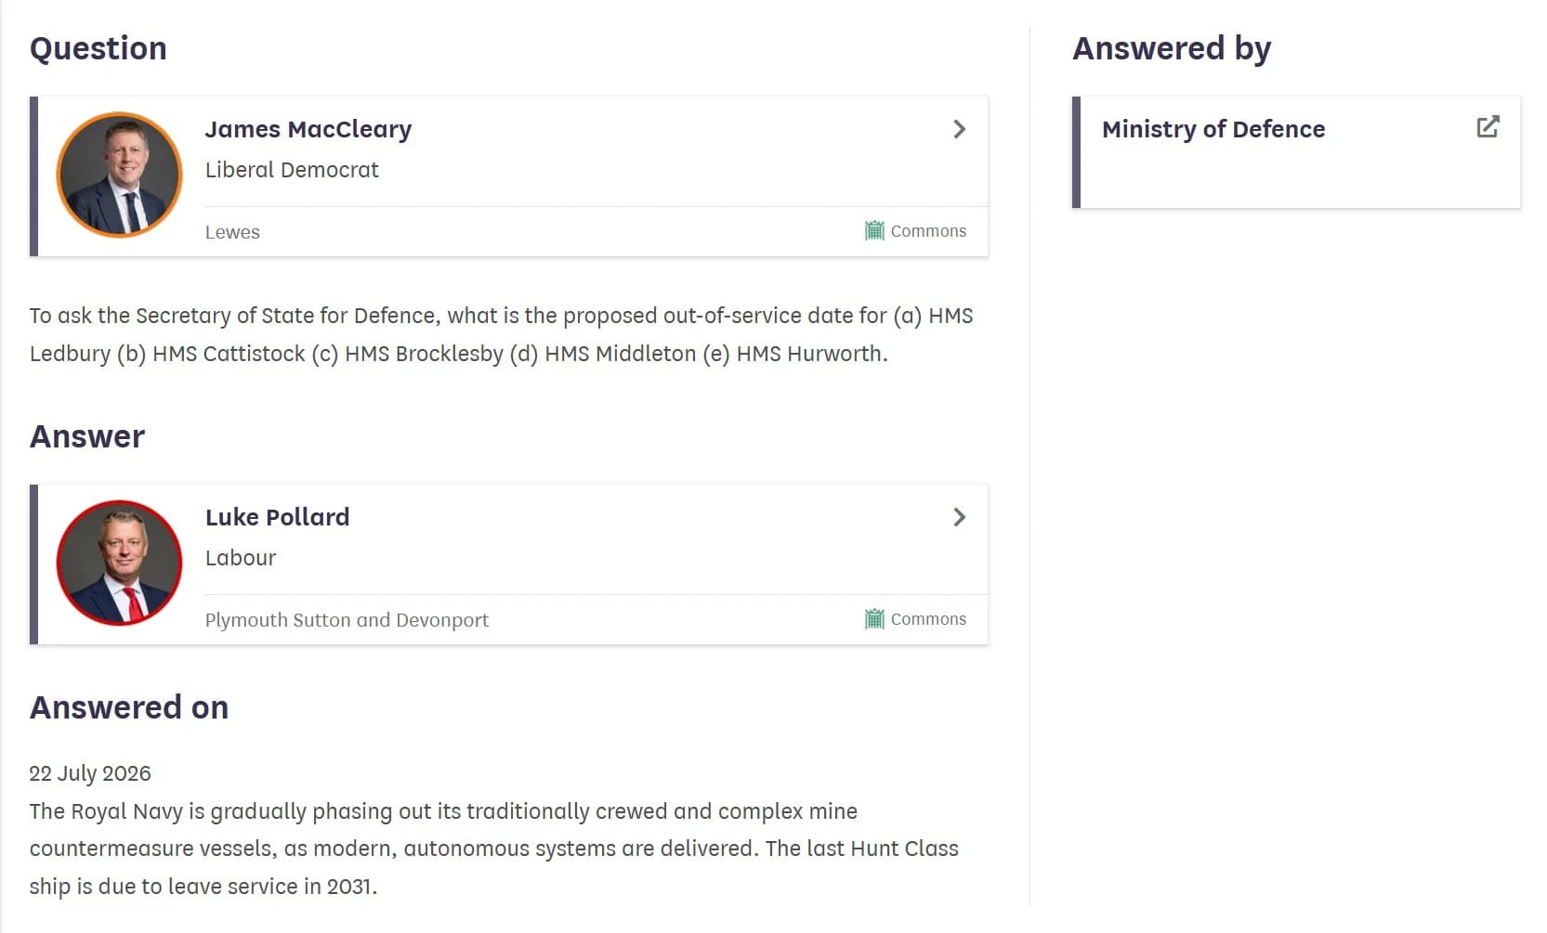Click the Lewes constituency text
Screen dimensions: 1547x933
(232, 232)
